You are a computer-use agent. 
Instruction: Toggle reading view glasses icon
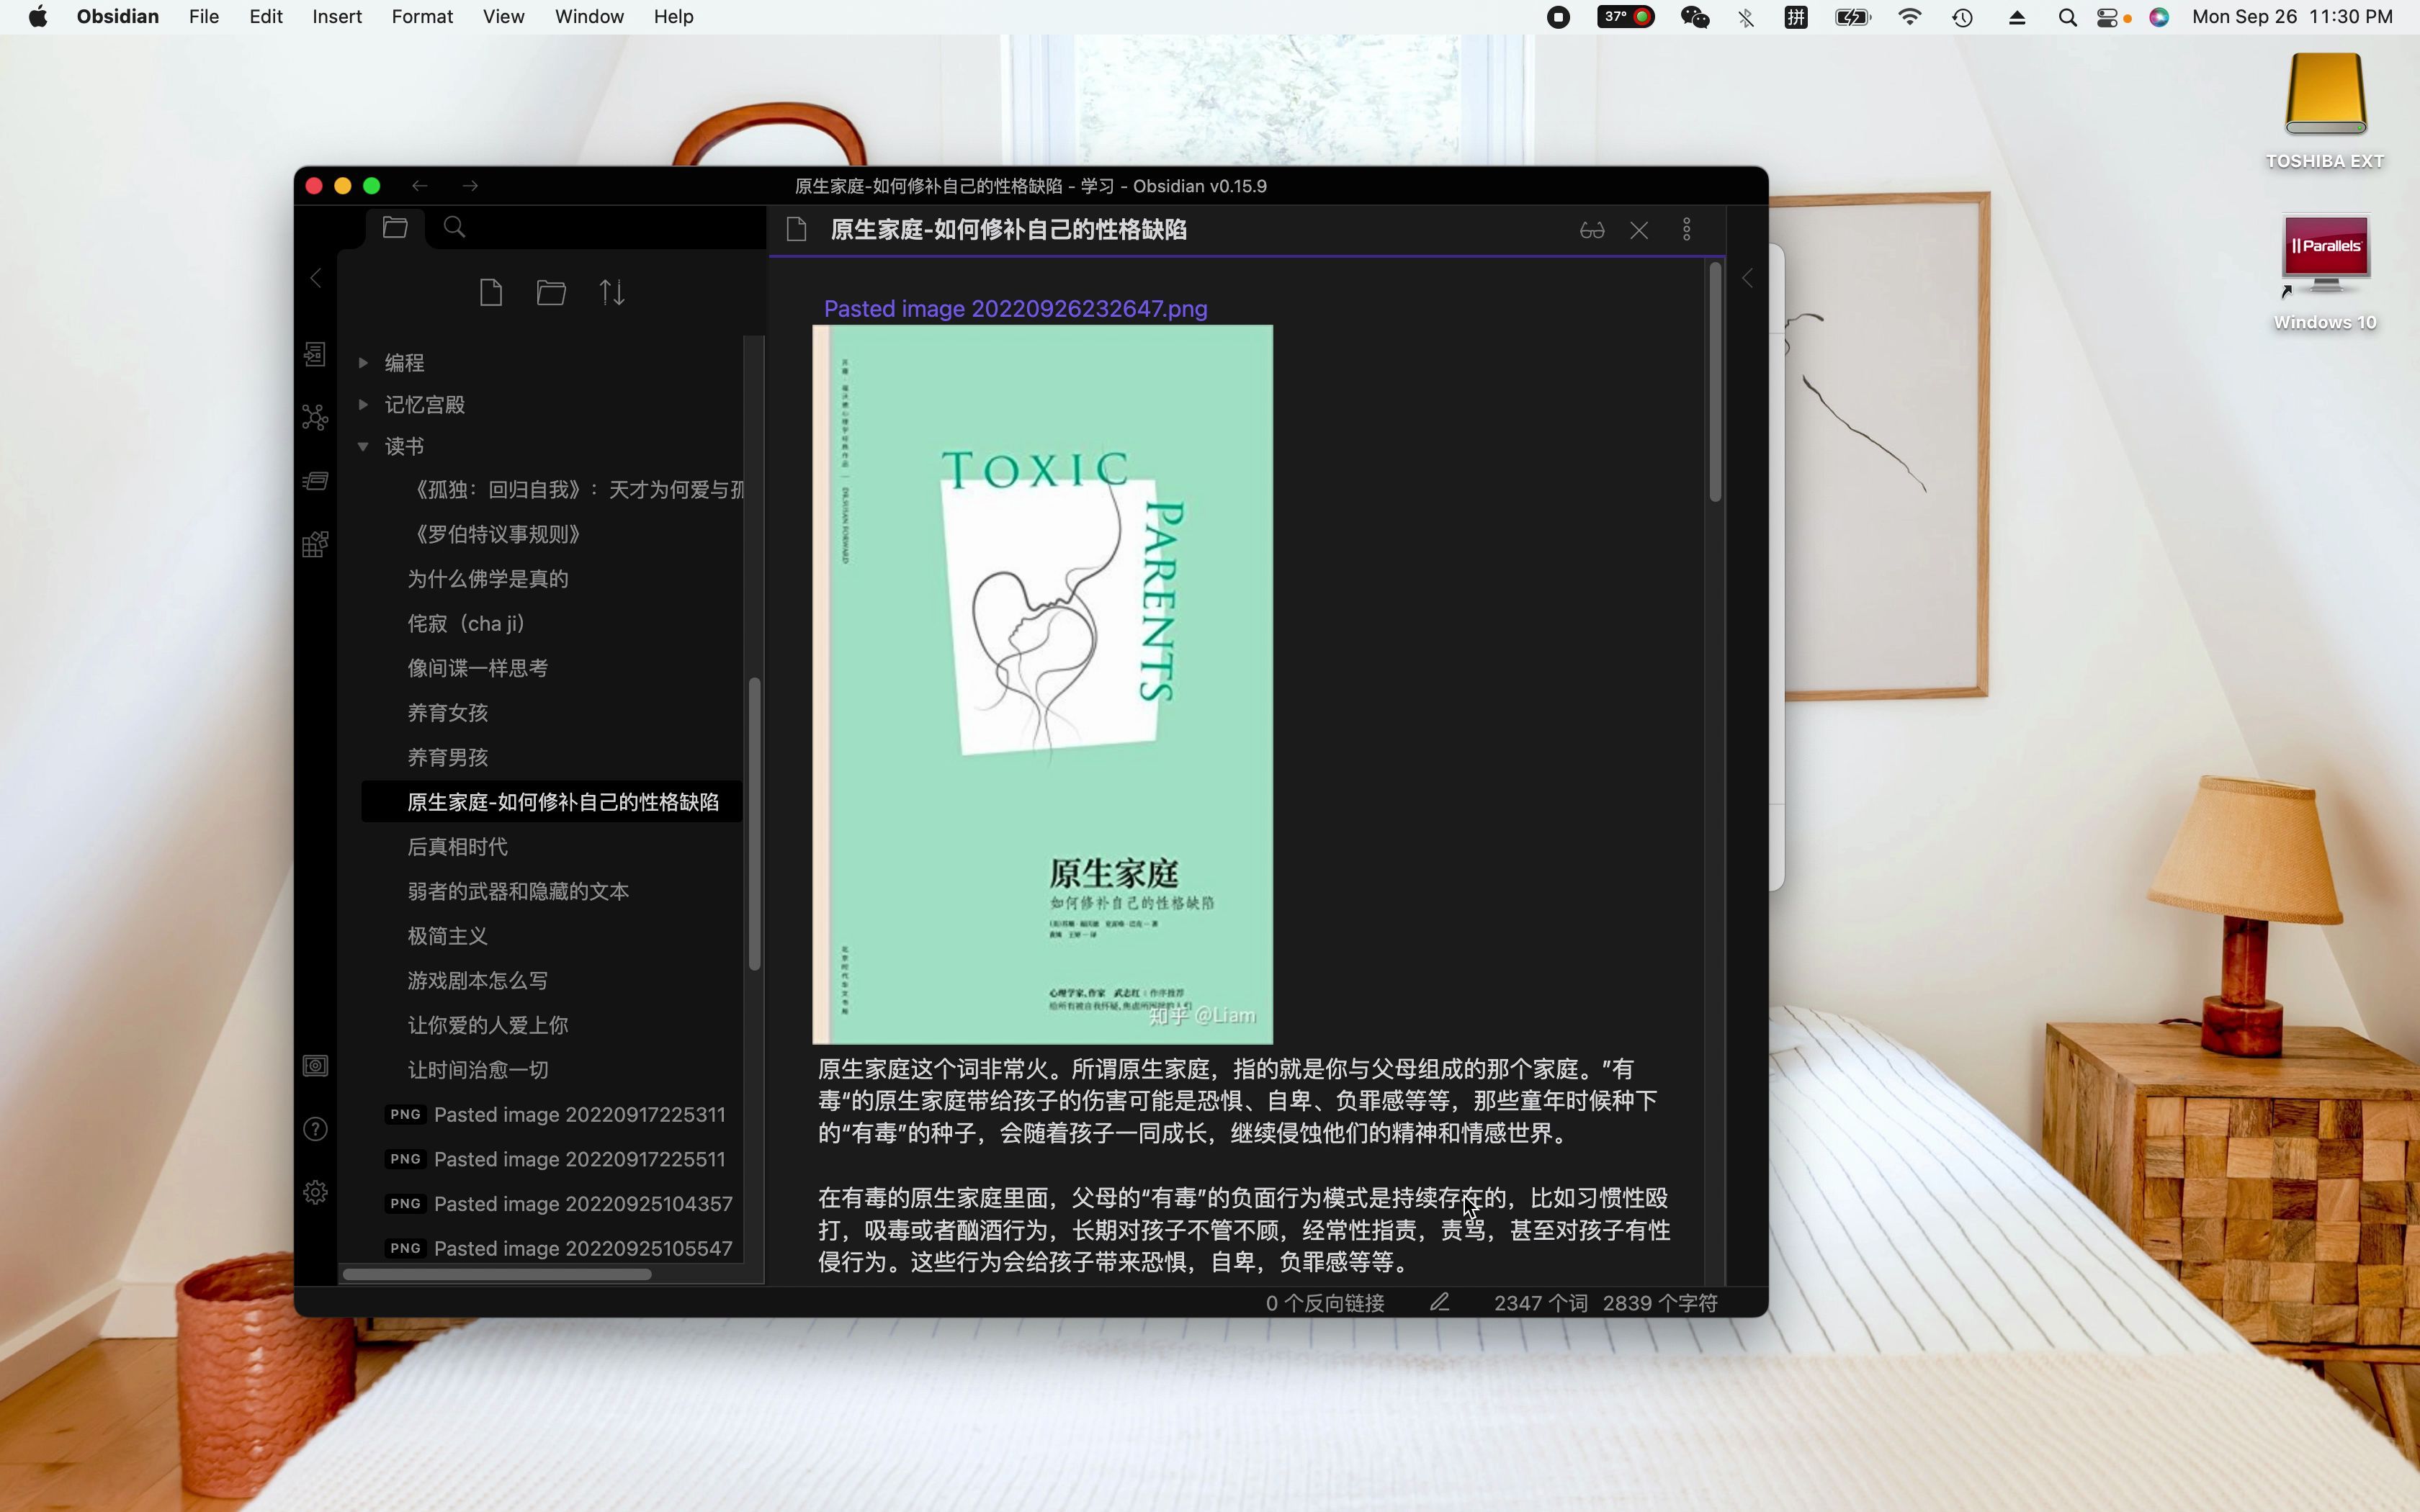tap(1592, 230)
